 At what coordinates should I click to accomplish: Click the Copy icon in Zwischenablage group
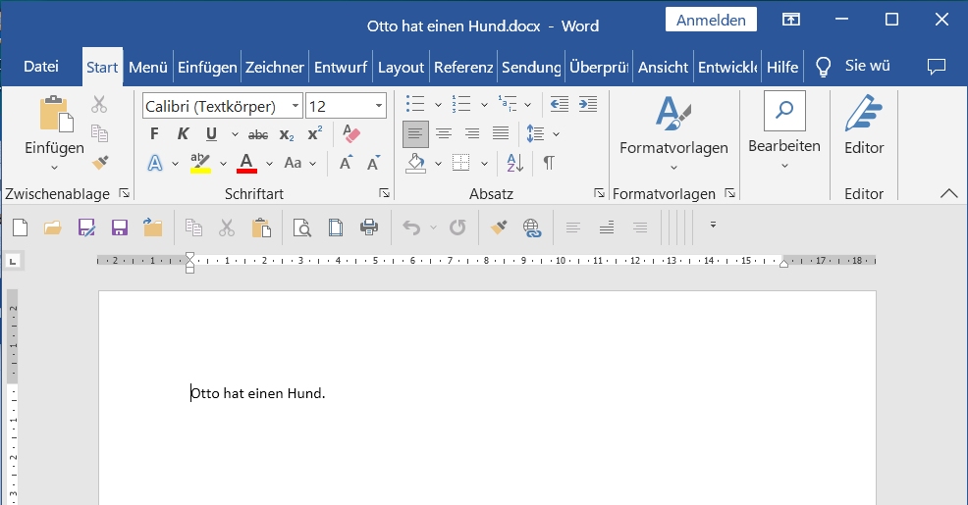click(x=99, y=133)
